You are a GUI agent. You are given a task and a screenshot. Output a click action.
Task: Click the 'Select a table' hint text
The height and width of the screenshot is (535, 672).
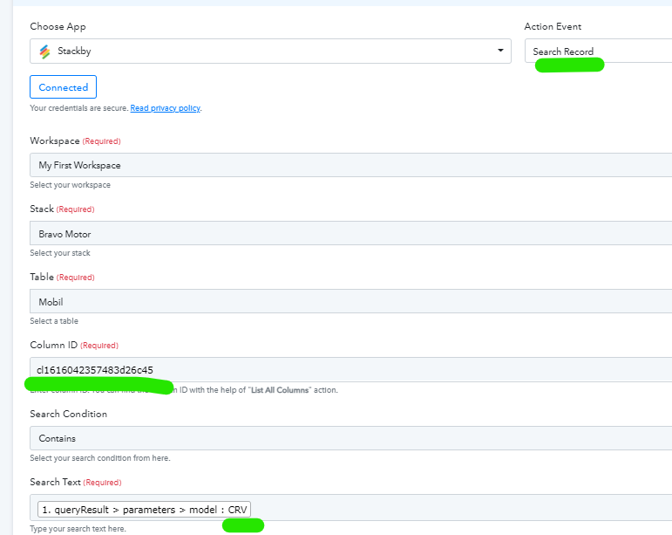54,321
